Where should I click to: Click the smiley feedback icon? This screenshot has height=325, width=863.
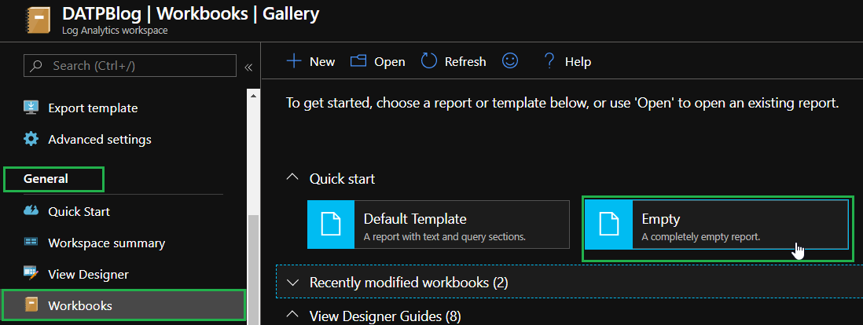[510, 61]
